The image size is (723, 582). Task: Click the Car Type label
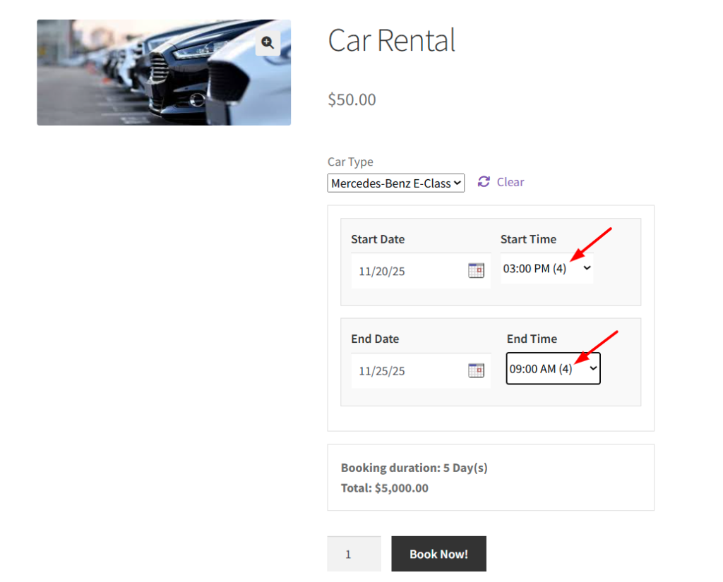[x=350, y=162]
